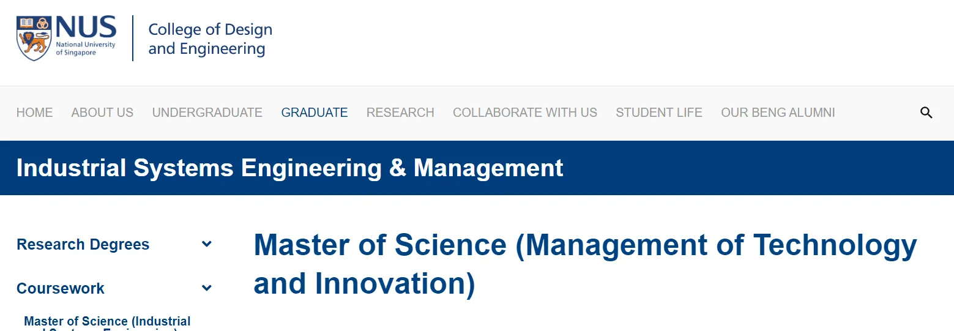The image size is (954, 331).
Task: Open the OUR BENG ALUMNI menu
Action: 778,113
